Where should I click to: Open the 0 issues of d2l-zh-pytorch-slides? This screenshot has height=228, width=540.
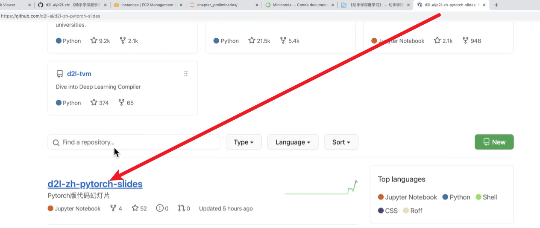coord(162,208)
